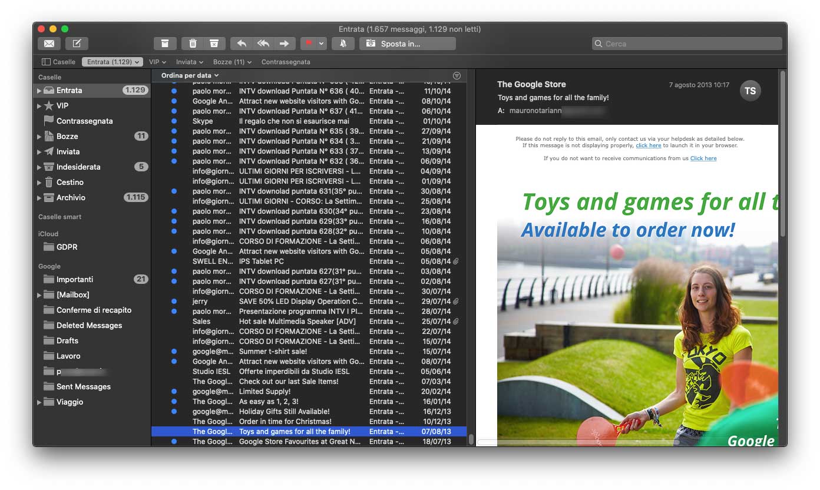This screenshot has height=490, width=820.
Task: Archive the selected message
Action: [166, 44]
